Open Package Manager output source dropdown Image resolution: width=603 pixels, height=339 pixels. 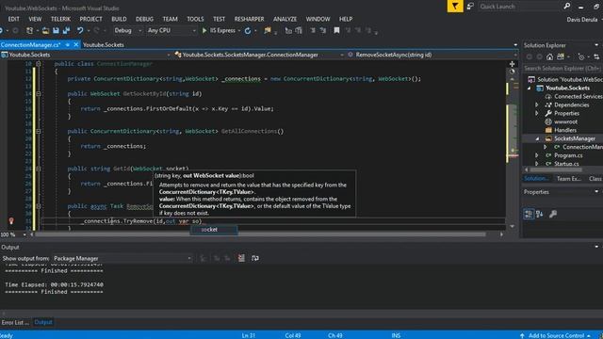pyautogui.click(x=122, y=258)
